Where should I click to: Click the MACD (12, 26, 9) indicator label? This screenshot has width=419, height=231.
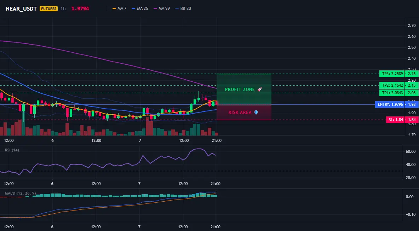[20, 193]
